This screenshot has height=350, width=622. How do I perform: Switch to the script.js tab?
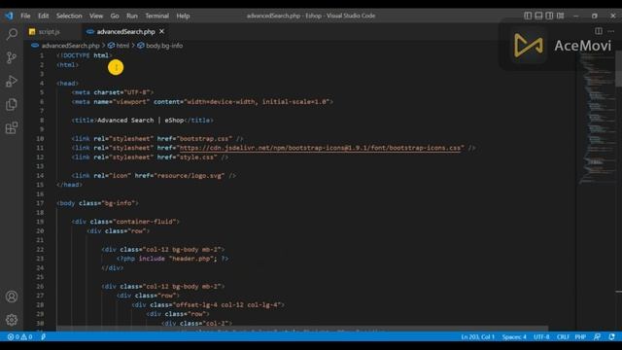[x=50, y=31]
